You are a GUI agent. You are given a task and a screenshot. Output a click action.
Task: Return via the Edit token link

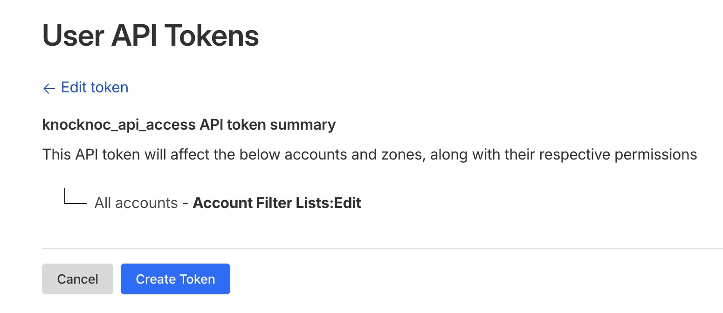95,87
